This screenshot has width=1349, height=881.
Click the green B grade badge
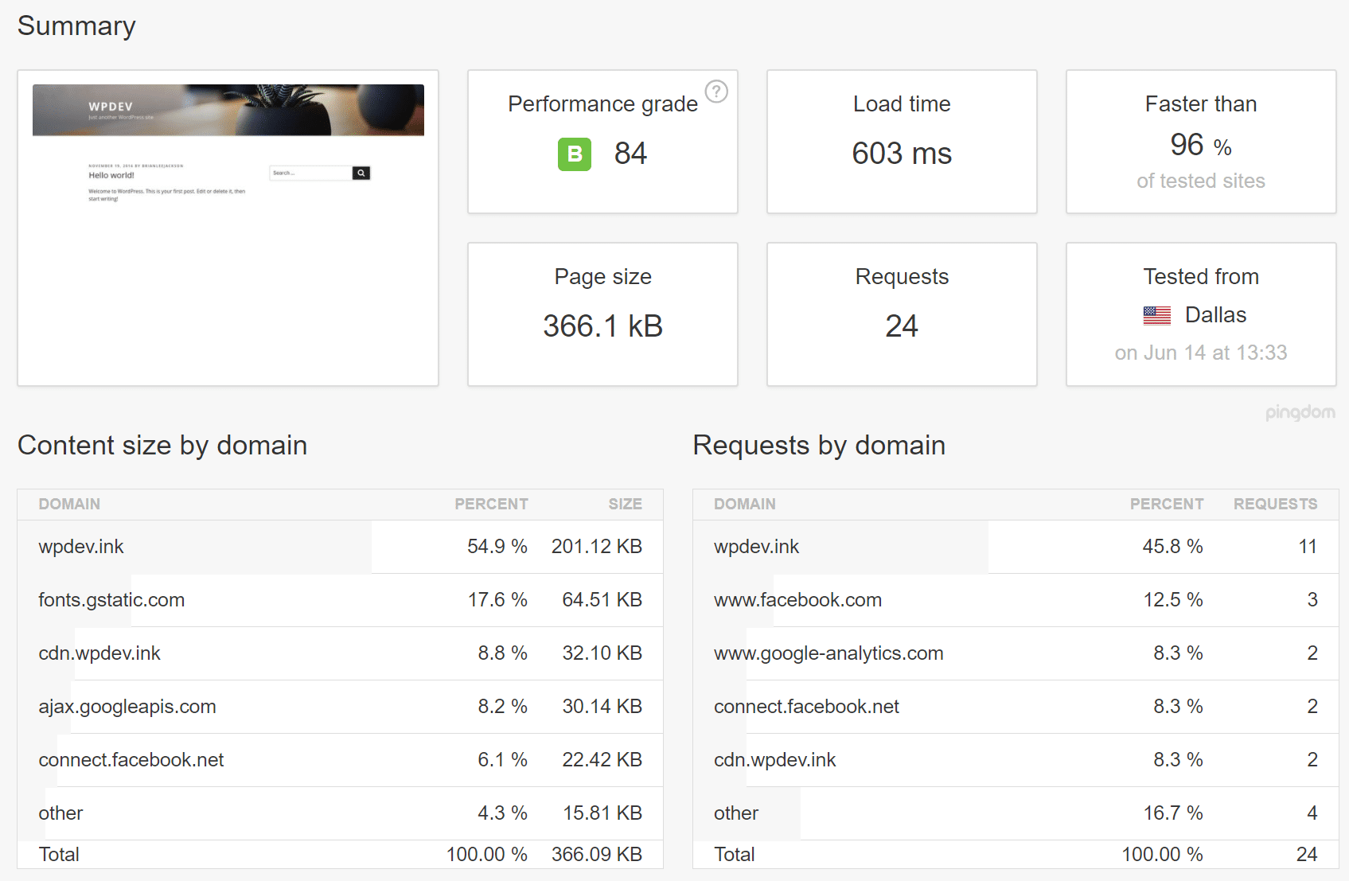pyautogui.click(x=574, y=154)
